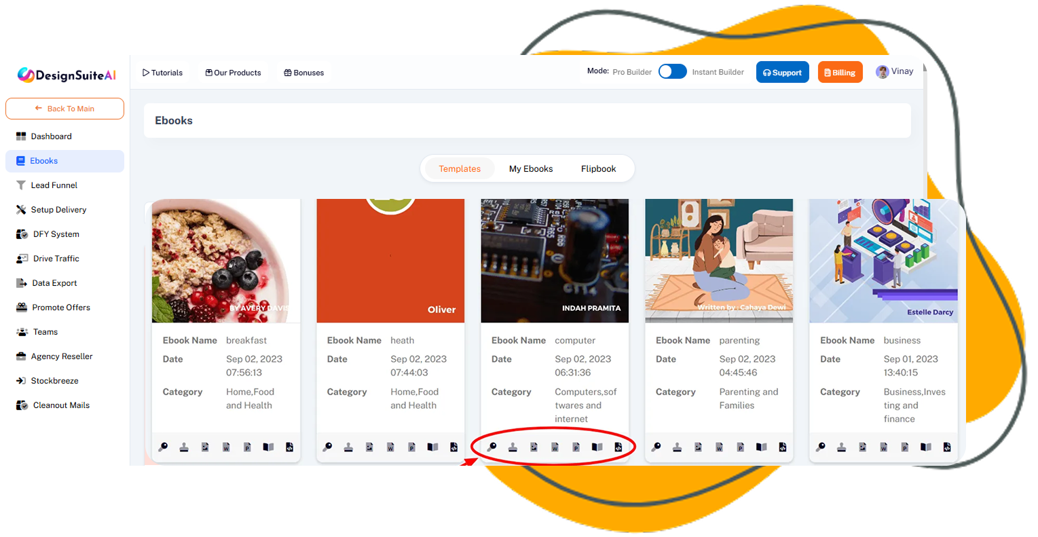
Task: Open Teams in the sidebar
Action: [x=64, y=332]
